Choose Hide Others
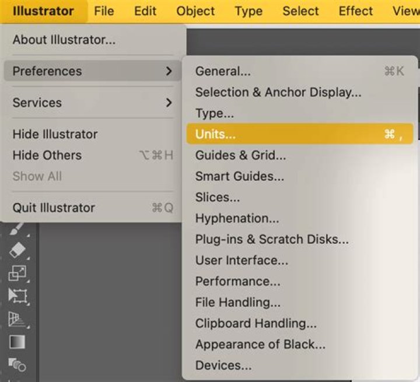Viewport: 420px width, 382px height. coord(92,155)
